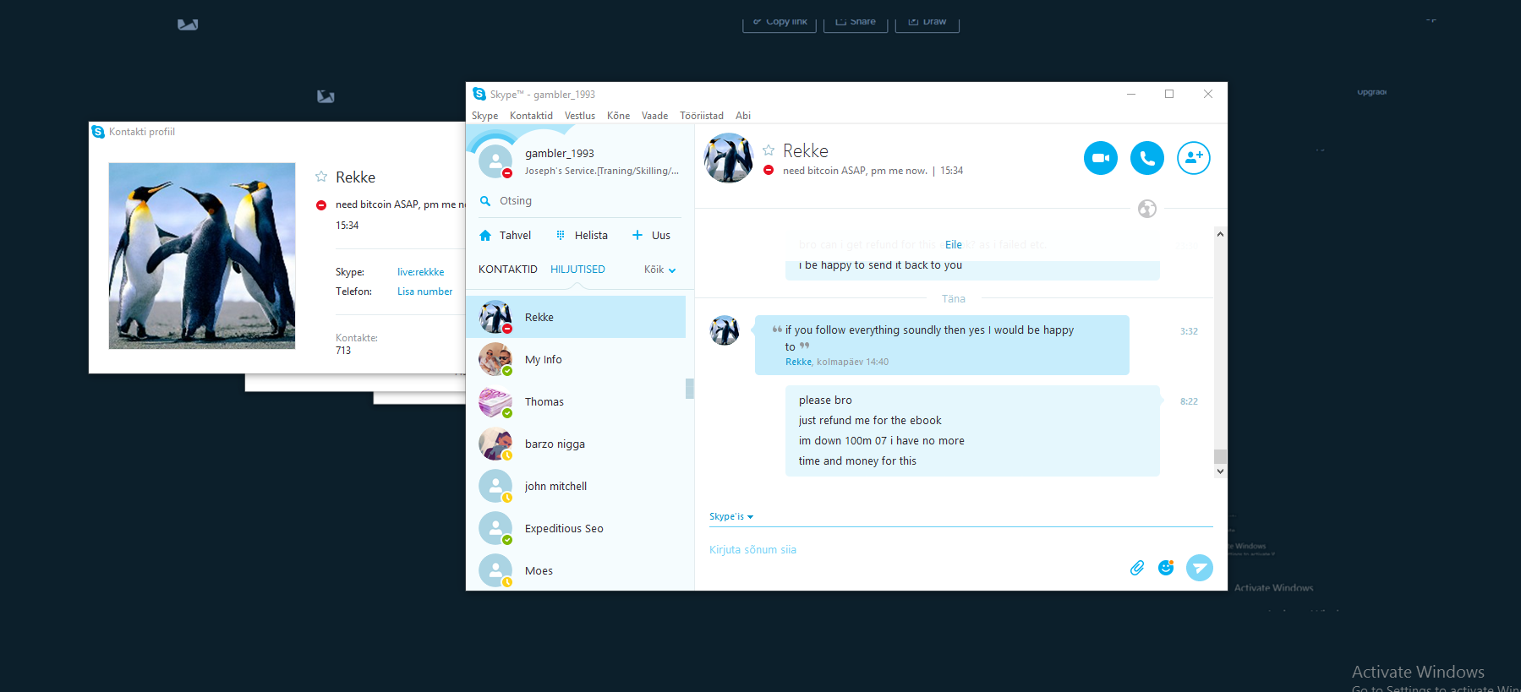
Task: Click the quoted 'if you follow everything' message
Action: click(942, 345)
